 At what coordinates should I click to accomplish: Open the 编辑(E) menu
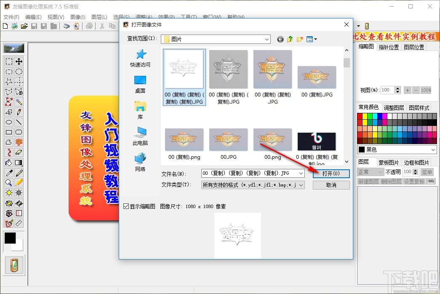(33, 17)
